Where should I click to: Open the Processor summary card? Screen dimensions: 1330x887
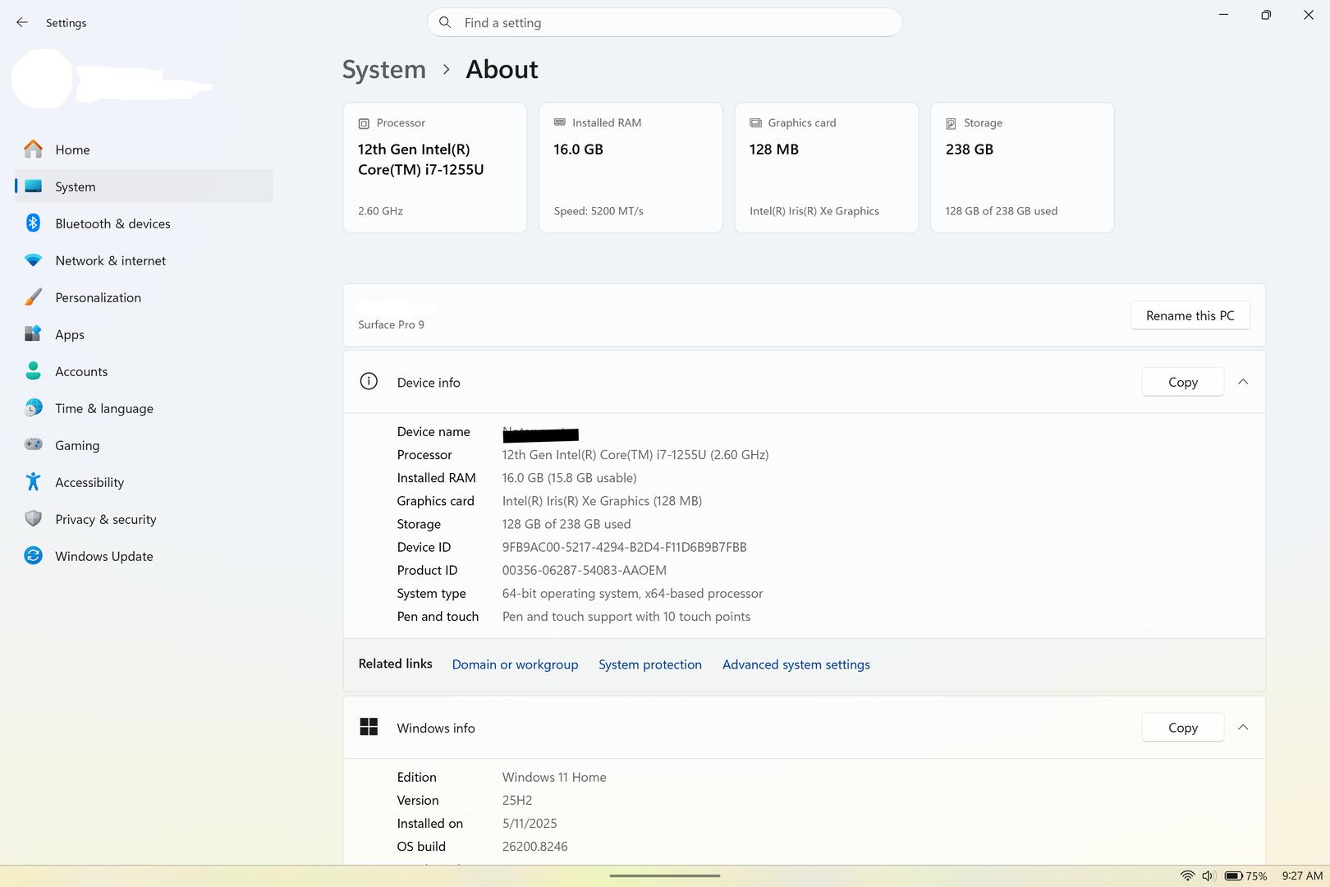click(x=435, y=168)
